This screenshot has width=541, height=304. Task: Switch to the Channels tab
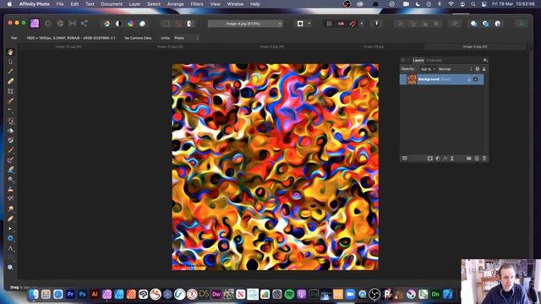(434, 60)
